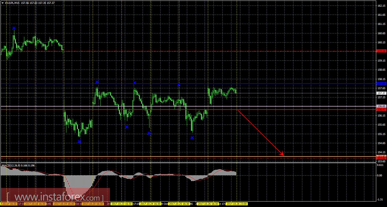Select the 155.65 price axis value
This screenshot has height=207, width=387.
pos(381,124)
